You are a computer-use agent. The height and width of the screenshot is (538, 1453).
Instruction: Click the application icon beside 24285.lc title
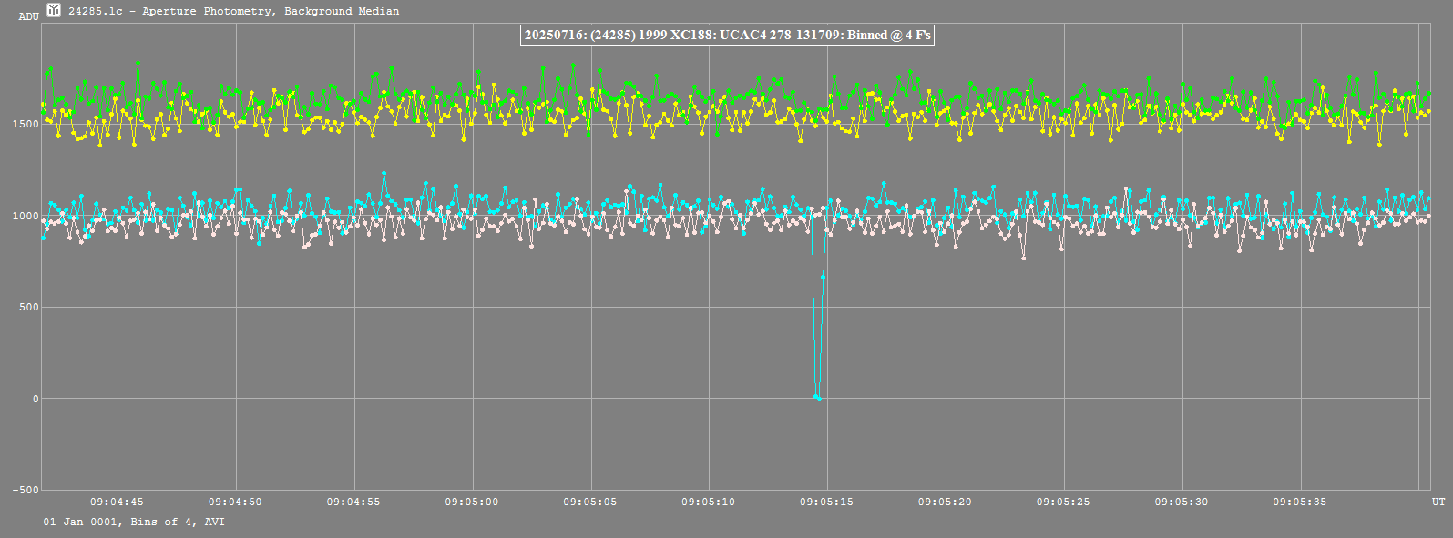pos(54,11)
